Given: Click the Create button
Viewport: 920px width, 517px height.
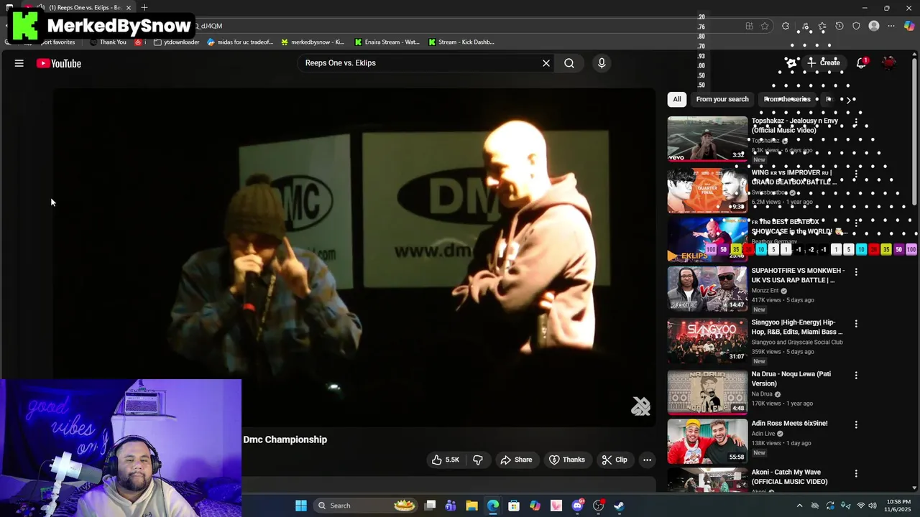Looking at the screenshot, I should coord(824,63).
